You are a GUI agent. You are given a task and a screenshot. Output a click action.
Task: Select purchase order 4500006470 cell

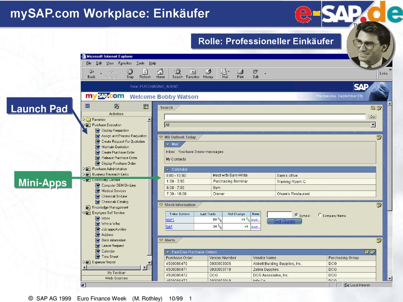[x=187, y=264]
